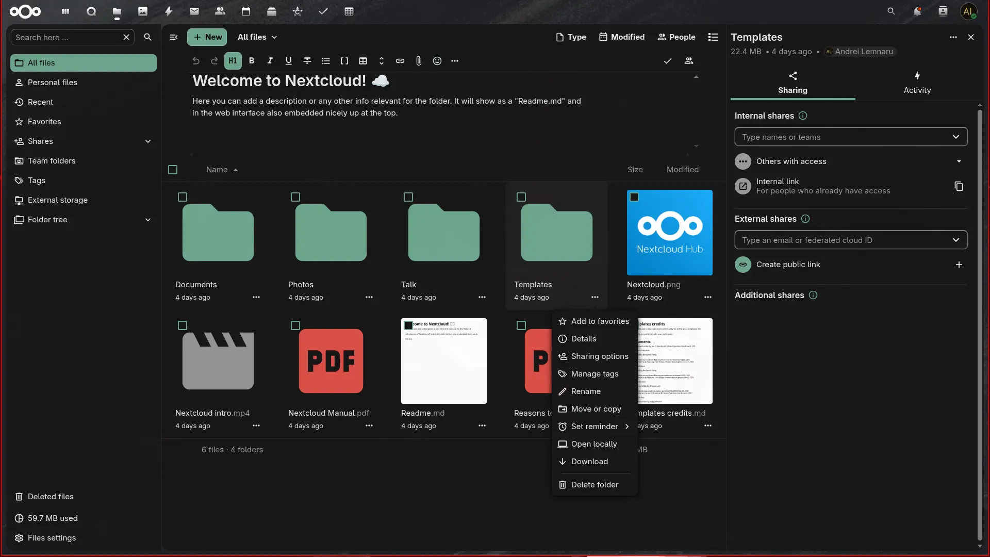Open the Calendar app icon

pyautogui.click(x=246, y=11)
